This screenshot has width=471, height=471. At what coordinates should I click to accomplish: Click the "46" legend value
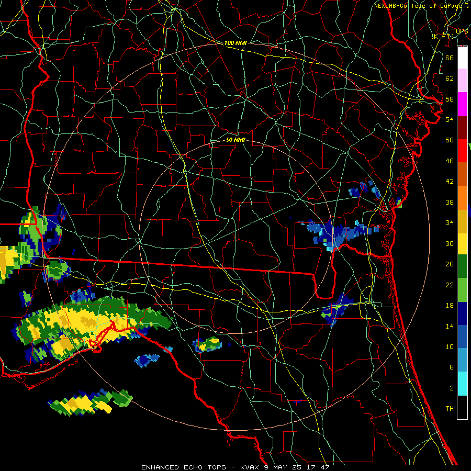450,161
